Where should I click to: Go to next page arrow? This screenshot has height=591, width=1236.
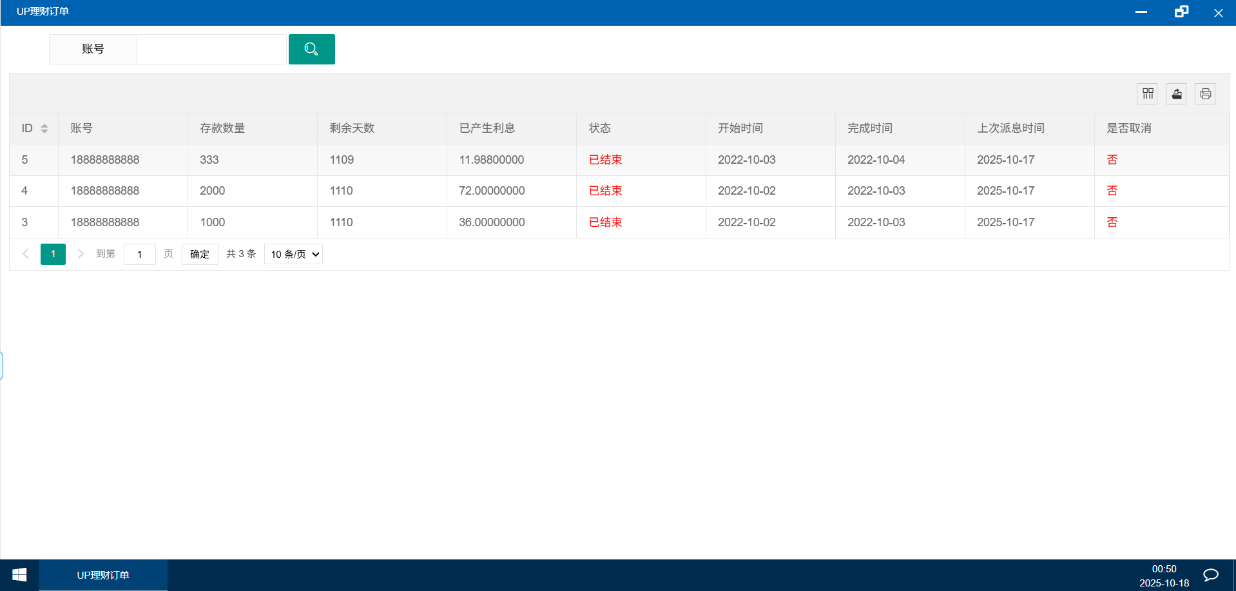tap(81, 254)
